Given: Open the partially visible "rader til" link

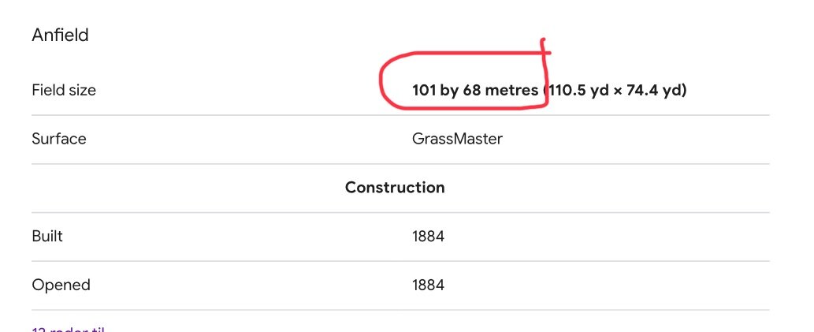Looking at the screenshot, I should 68,329.
